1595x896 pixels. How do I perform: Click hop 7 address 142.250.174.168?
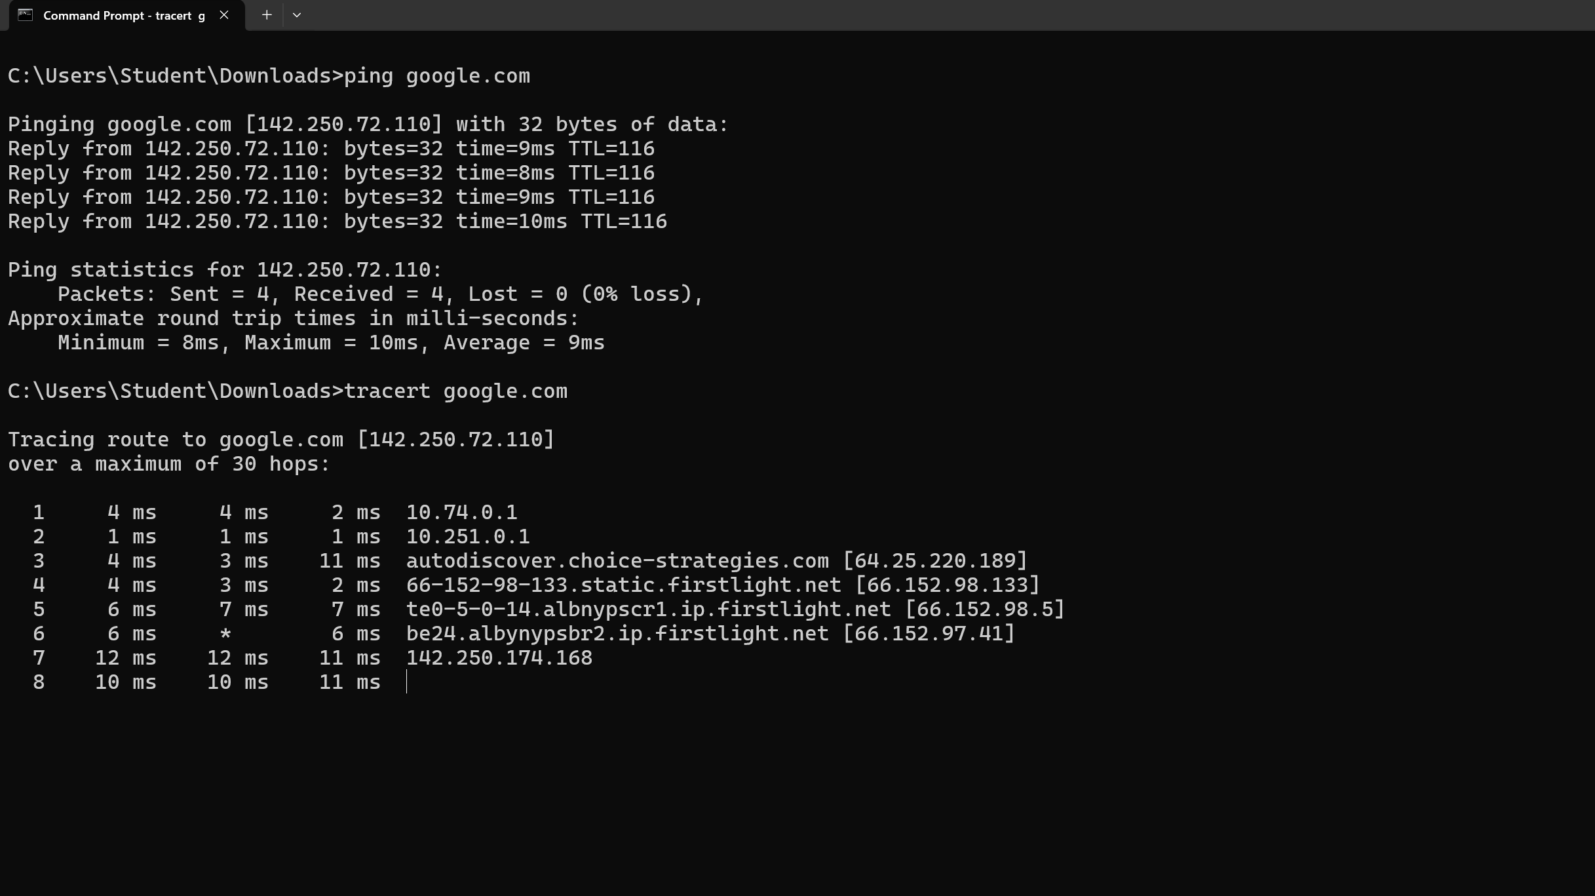pyautogui.click(x=499, y=658)
